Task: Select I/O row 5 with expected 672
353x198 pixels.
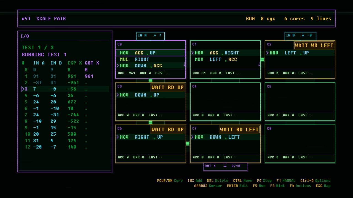Action: pos(65,102)
